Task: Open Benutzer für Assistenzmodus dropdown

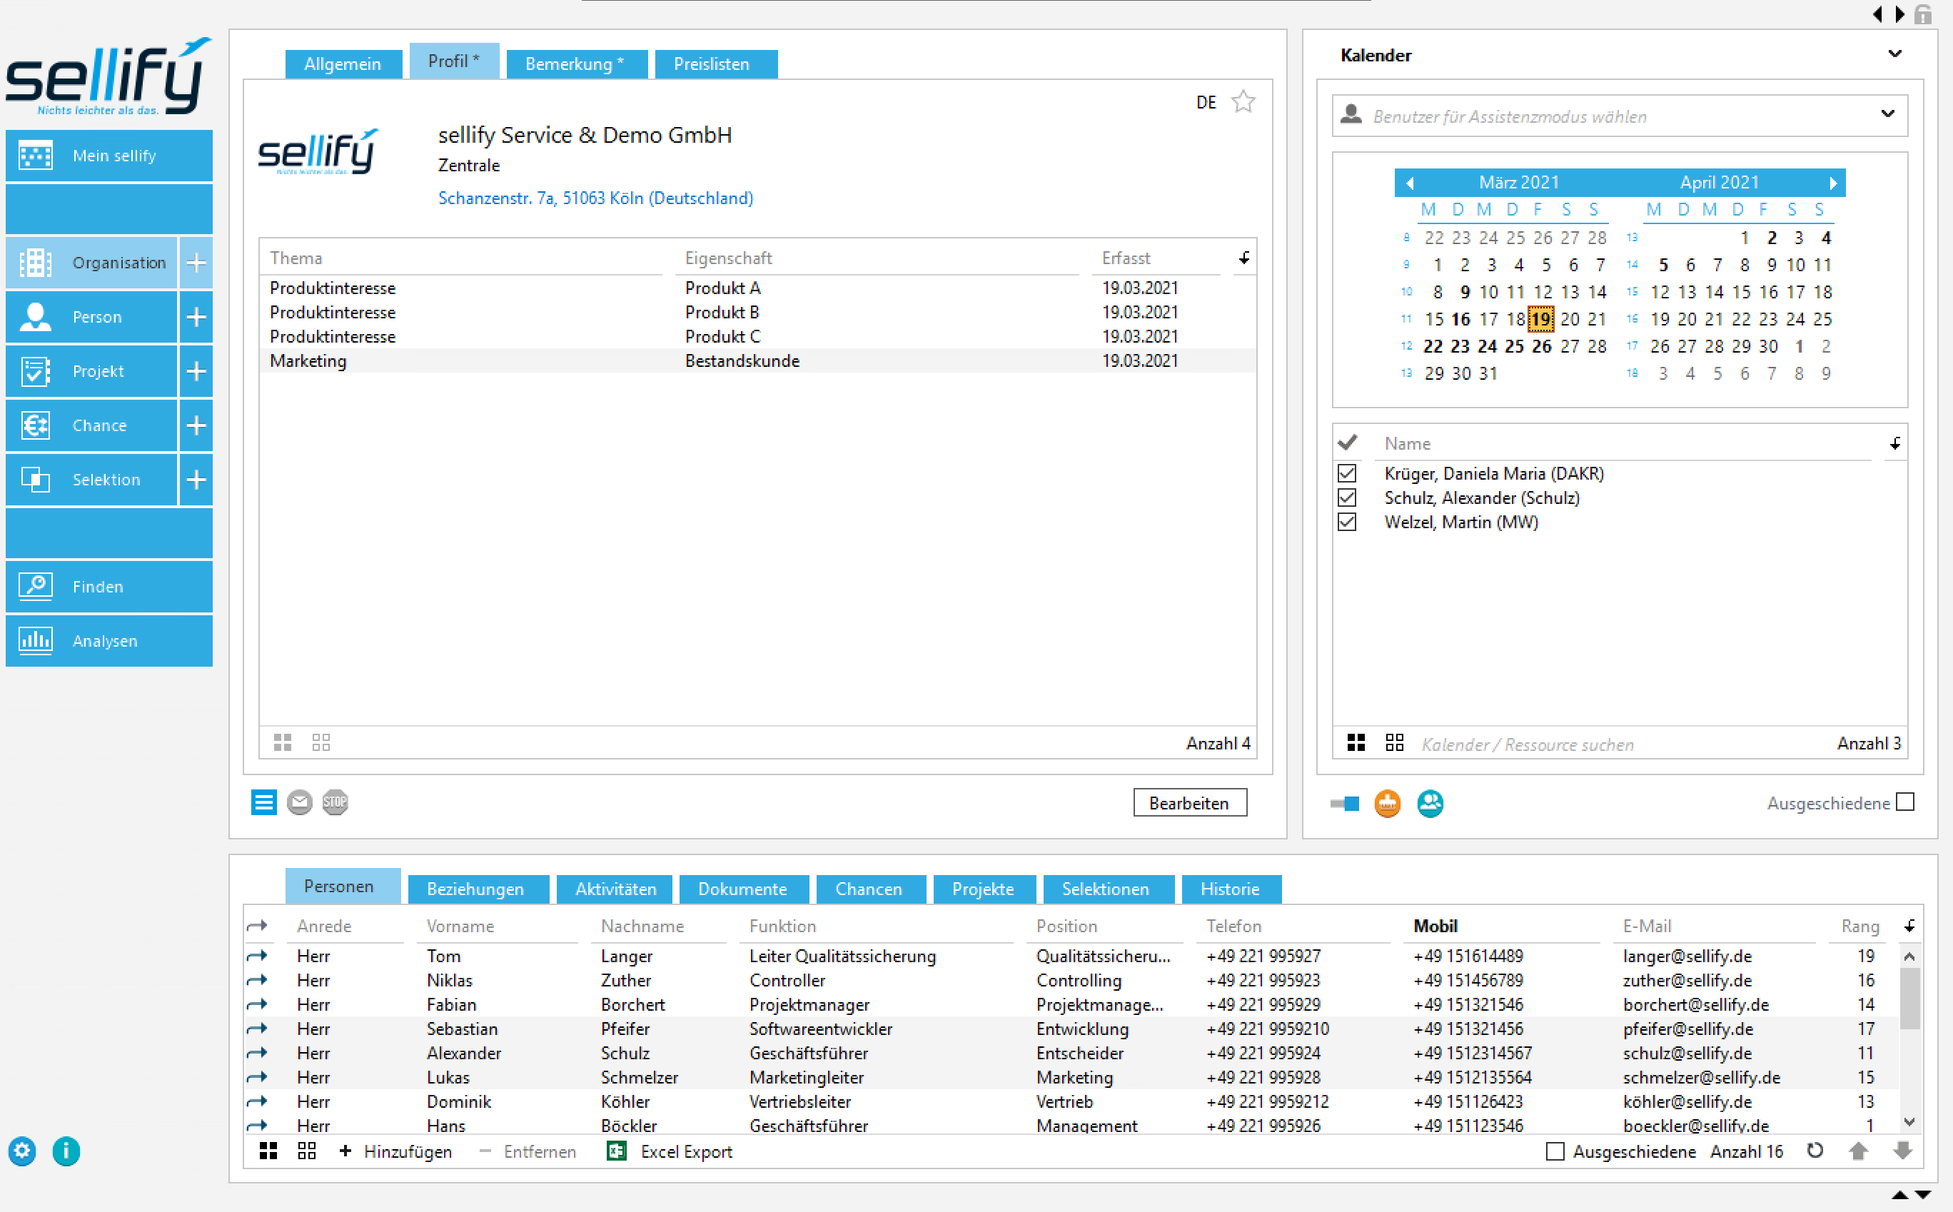Action: coord(1887,115)
